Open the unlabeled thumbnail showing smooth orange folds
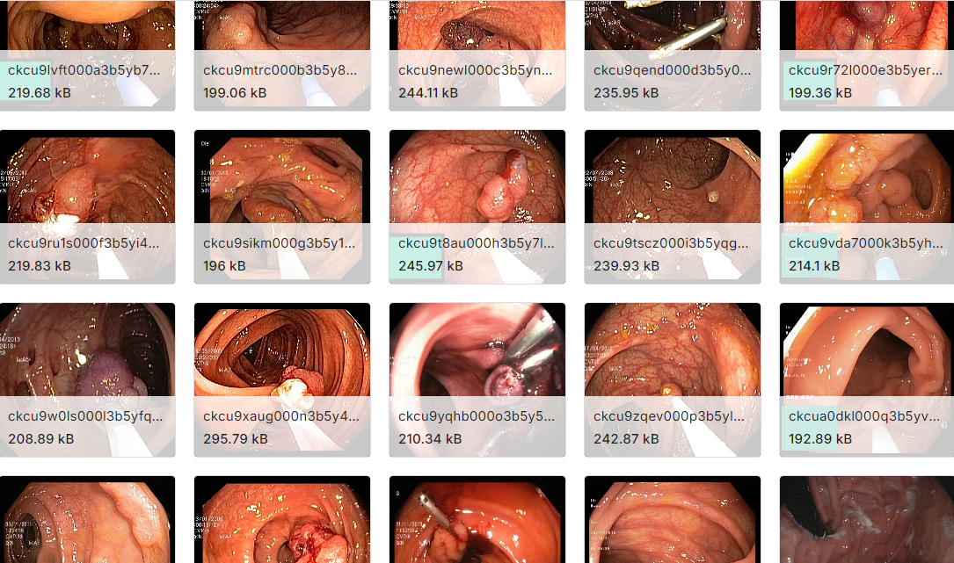The width and height of the screenshot is (954, 563). click(673, 520)
